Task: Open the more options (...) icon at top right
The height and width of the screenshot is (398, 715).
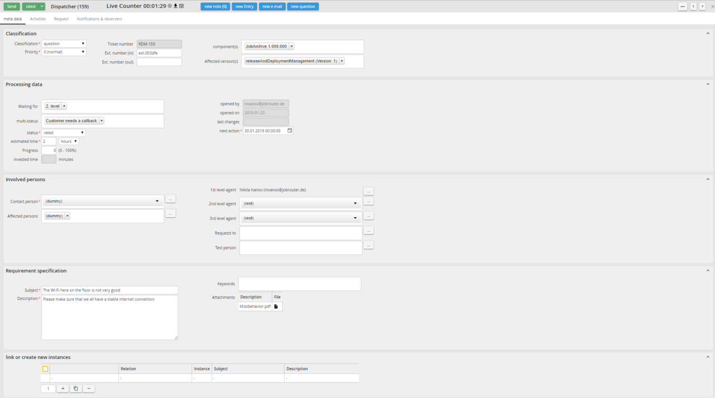Action: (x=683, y=6)
